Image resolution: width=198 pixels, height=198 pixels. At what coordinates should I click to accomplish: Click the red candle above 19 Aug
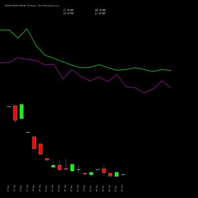pyautogui.click(x=34, y=143)
